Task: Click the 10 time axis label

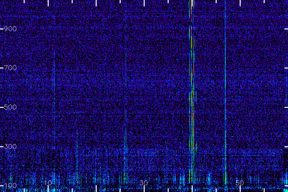Action: point(48,183)
